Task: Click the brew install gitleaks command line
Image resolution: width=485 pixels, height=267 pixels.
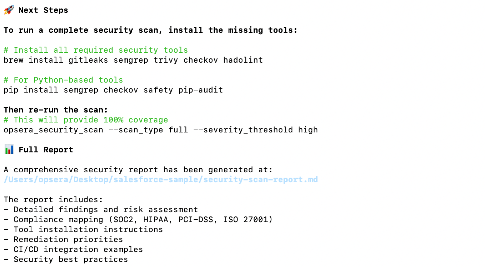Action: coord(133,60)
